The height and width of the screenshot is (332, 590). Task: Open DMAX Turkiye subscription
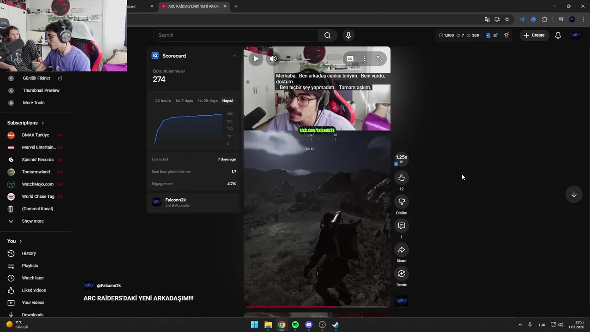[35, 135]
